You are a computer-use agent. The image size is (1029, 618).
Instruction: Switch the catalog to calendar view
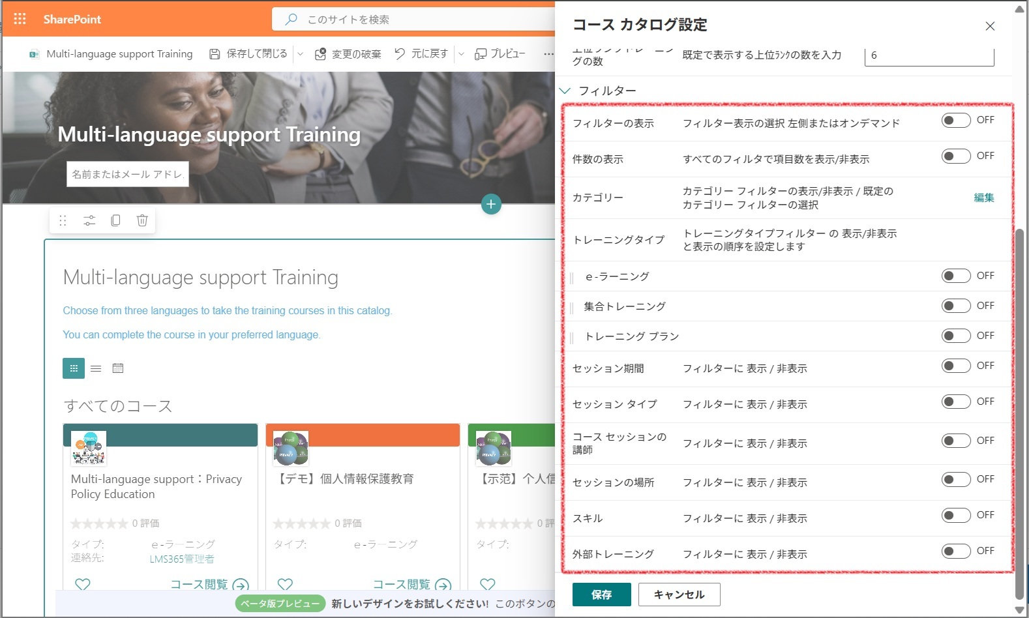[118, 368]
